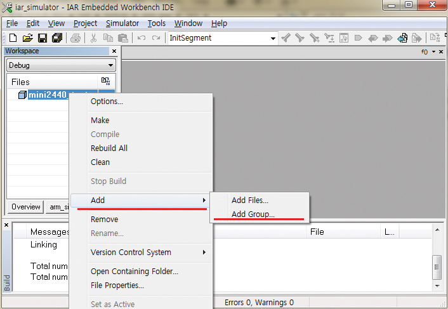
Task: Select Rebuild All in context menu
Action: pos(142,148)
